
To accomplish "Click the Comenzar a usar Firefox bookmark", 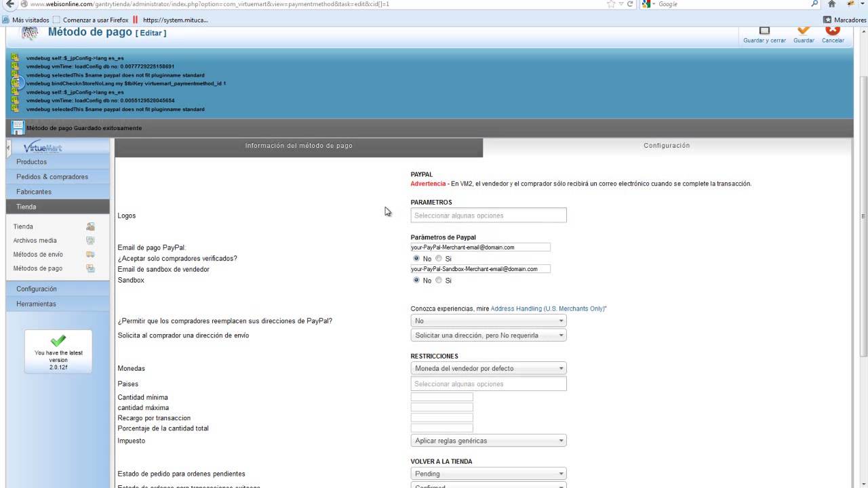I will (90, 20).
